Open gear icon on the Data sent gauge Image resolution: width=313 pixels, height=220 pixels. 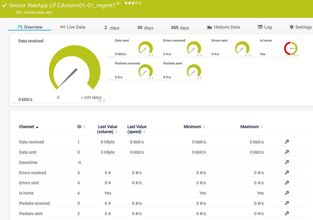tap(149, 55)
